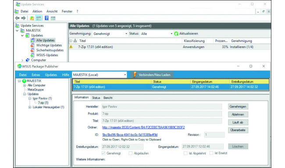Toggle the Ist Abgelehnt checkbox
The image size is (285, 168).
(185, 153)
